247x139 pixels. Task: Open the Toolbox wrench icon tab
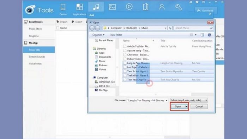point(179,7)
